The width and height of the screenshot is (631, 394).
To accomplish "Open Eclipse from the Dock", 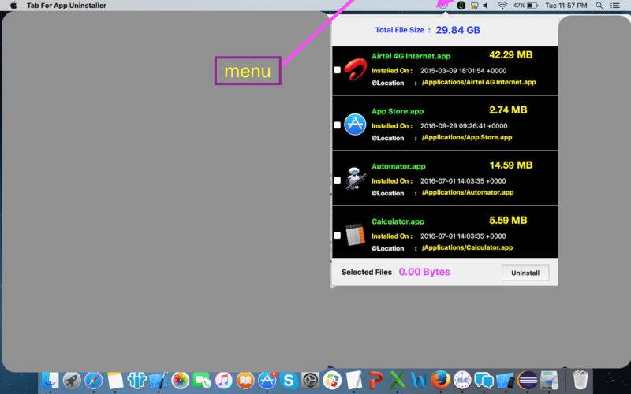I will [527, 380].
